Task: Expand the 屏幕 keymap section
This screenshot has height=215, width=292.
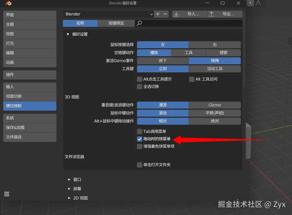Action: 69,189
